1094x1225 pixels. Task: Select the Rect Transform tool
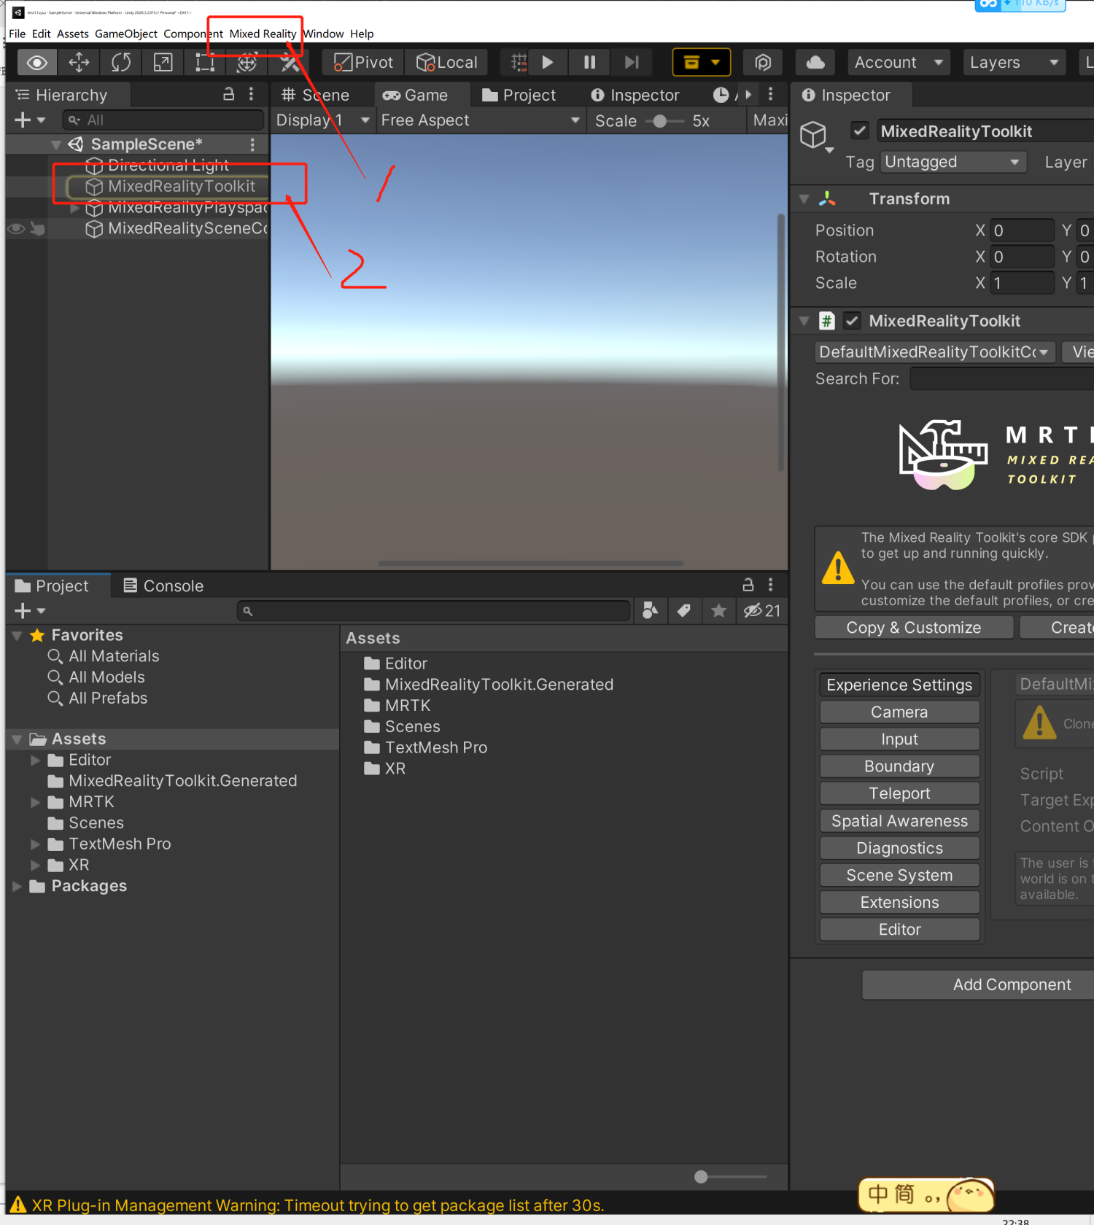tap(205, 63)
